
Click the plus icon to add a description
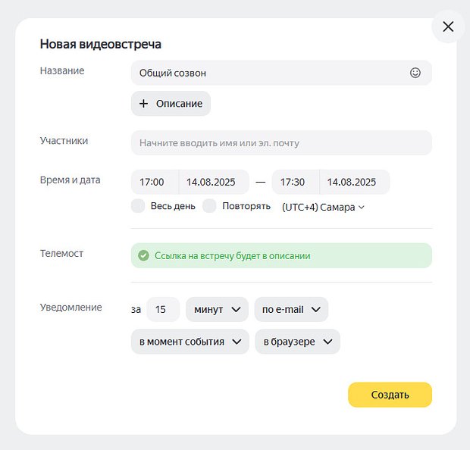[143, 104]
